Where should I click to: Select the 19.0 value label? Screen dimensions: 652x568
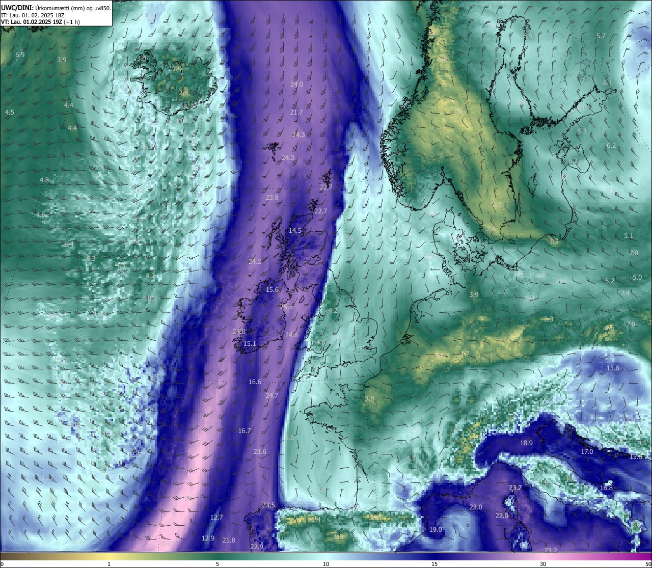(436, 529)
